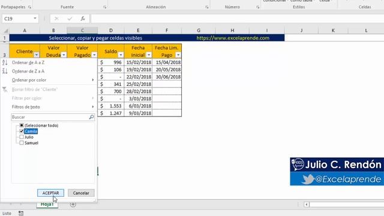Select column J header
384x216 pixels.
[301, 31]
